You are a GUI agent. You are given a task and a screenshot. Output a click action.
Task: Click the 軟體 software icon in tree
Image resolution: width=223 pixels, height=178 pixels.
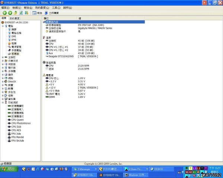pos(6,88)
